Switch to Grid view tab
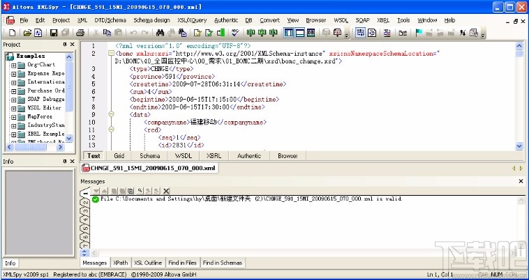The width and height of the screenshot is (529, 280). [x=119, y=156]
